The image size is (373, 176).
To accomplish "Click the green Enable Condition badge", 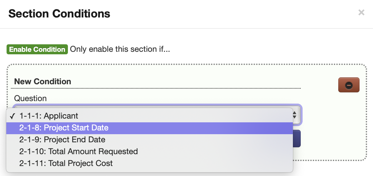I will [x=37, y=49].
